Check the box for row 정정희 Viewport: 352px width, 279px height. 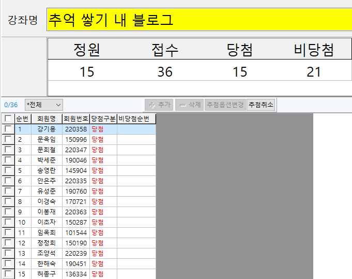point(8,243)
